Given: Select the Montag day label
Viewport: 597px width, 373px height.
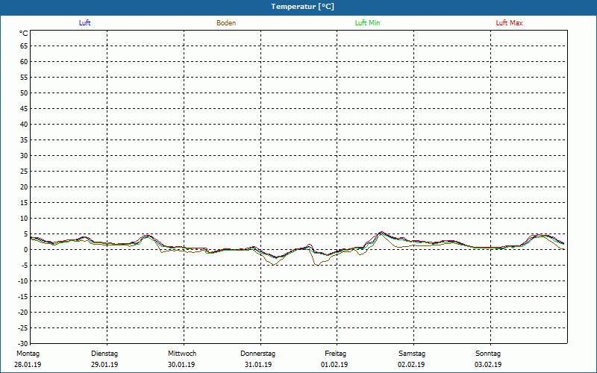Looking at the screenshot, I should tap(28, 354).
